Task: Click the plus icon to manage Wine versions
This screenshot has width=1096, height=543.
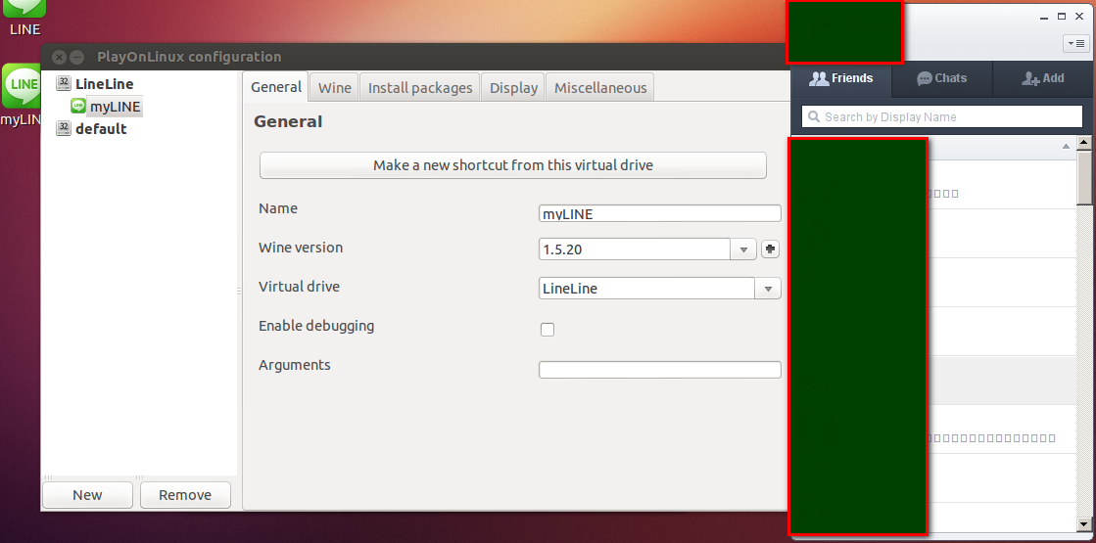Action: click(x=770, y=249)
